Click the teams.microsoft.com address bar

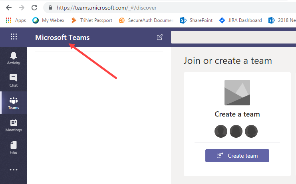[x=160, y=8]
